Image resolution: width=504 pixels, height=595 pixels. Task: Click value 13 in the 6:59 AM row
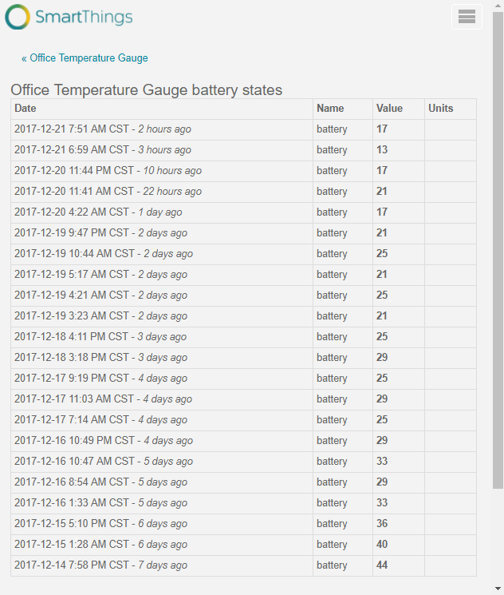click(x=382, y=150)
